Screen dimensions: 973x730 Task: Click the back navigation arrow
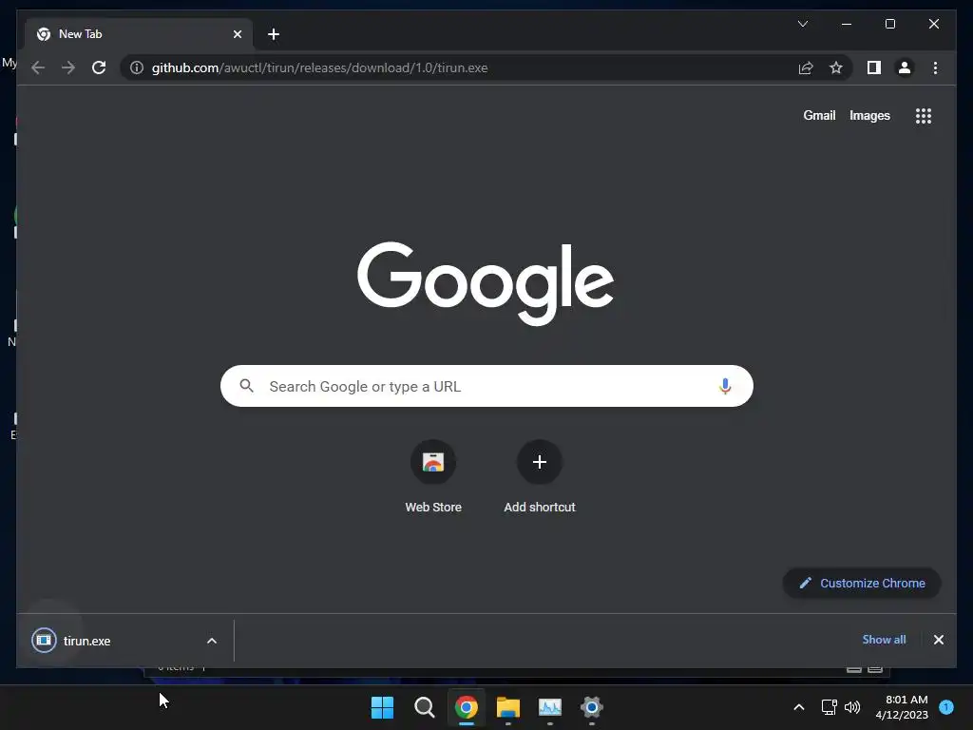tap(38, 67)
